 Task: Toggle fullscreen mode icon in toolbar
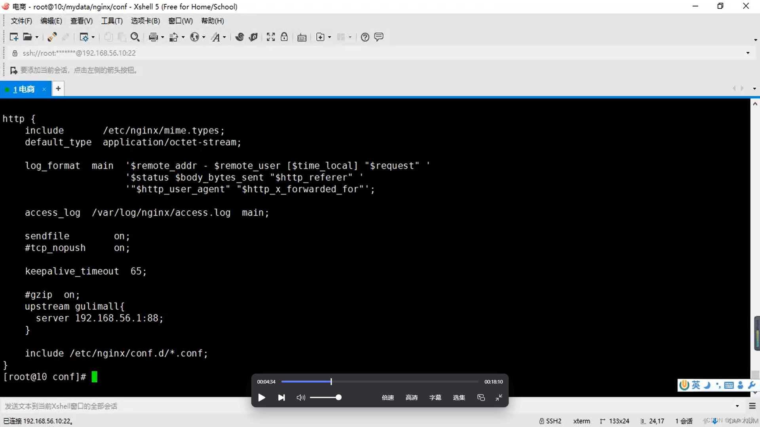pyautogui.click(x=271, y=37)
